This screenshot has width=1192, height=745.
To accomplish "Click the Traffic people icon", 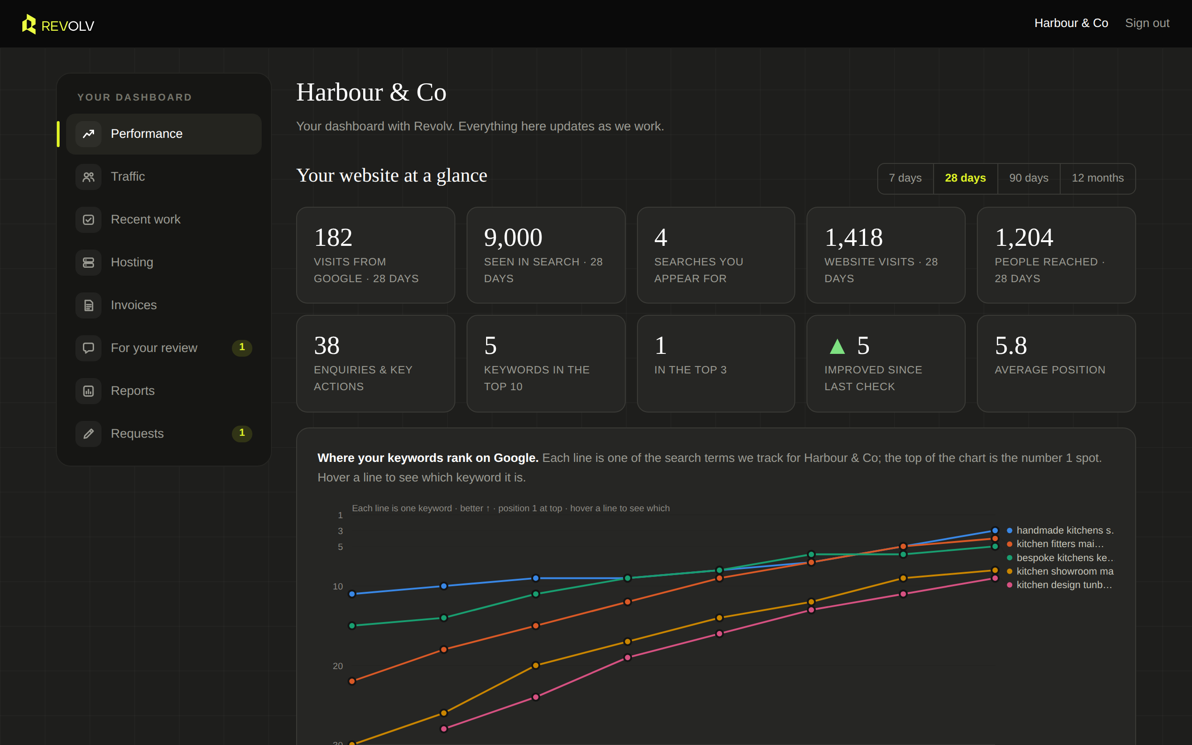I will point(88,177).
